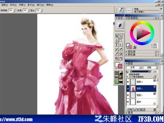Collapse the 标准颜色 color panel
This screenshot has height=123, width=164.
coord(126,18)
